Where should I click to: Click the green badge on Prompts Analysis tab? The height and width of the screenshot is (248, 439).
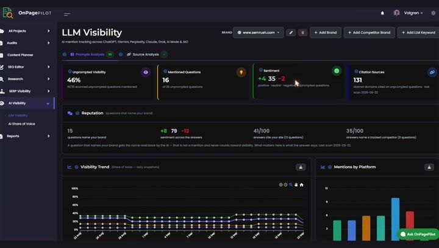[x=110, y=54]
